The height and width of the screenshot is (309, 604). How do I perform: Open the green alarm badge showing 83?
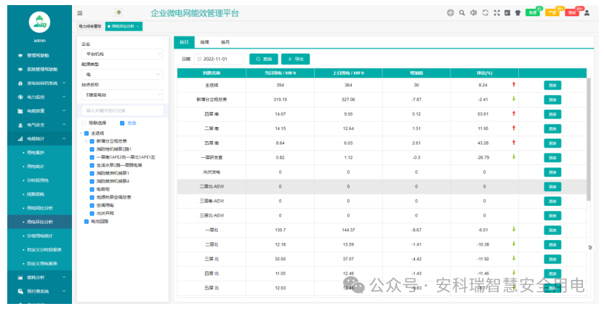[533, 12]
